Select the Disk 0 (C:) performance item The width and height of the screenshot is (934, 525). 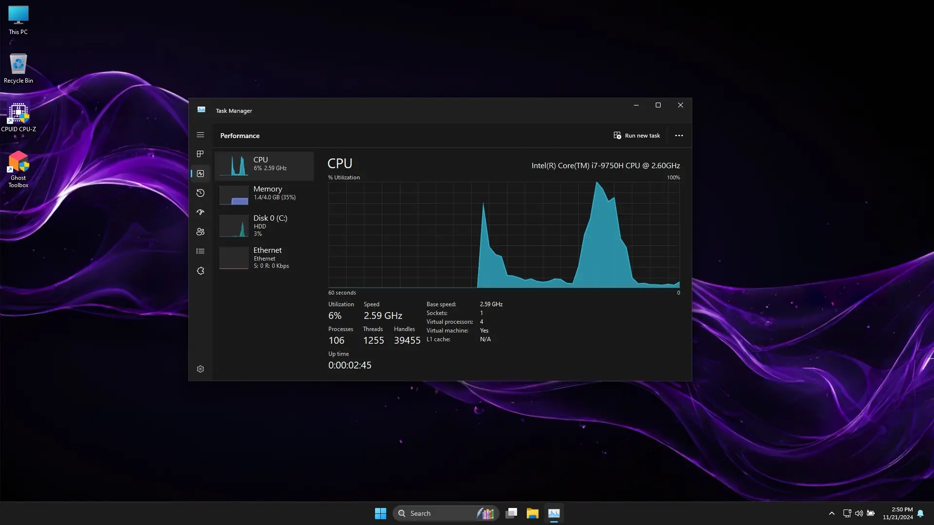[264, 225]
